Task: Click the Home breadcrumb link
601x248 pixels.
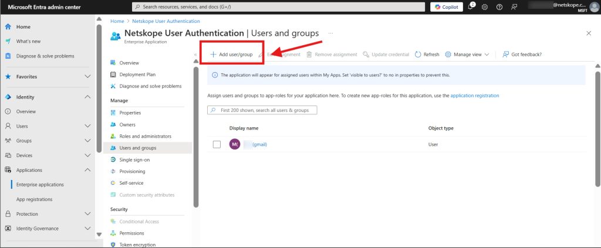Action: [x=117, y=21]
